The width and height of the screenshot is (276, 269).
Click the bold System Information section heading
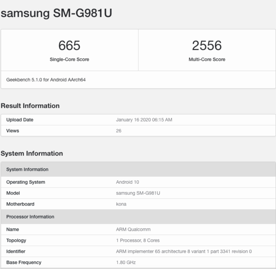[x=32, y=154]
